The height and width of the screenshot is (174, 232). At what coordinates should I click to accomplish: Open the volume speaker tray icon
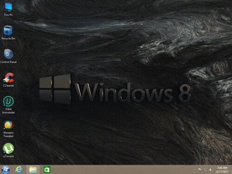tap(211, 170)
